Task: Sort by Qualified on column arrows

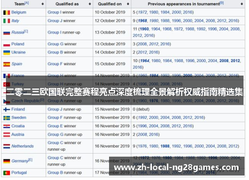Action: [x=128, y=4]
